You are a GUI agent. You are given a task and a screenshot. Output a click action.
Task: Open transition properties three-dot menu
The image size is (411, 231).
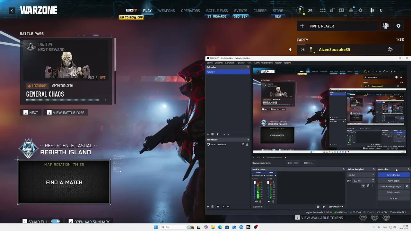[x=373, y=186]
